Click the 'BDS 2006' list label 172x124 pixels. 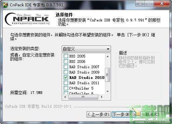[77, 61]
